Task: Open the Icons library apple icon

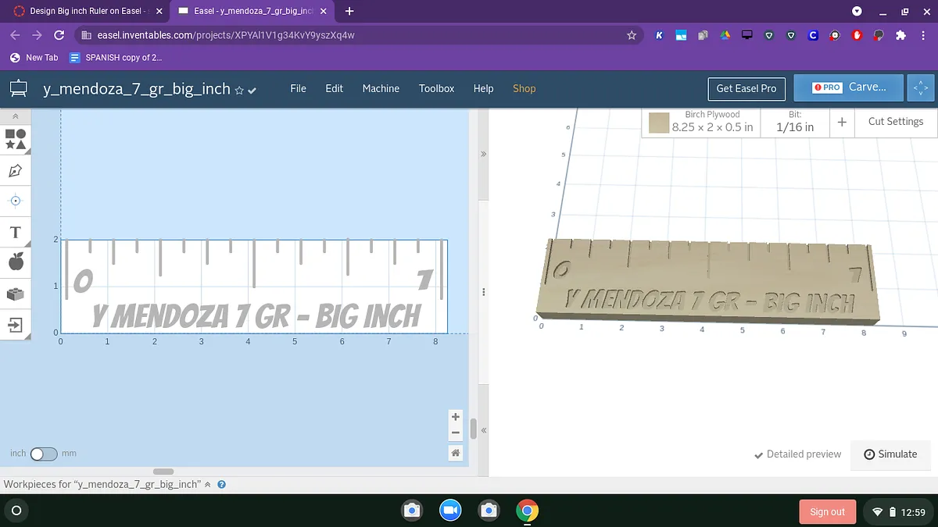Action: point(16,262)
